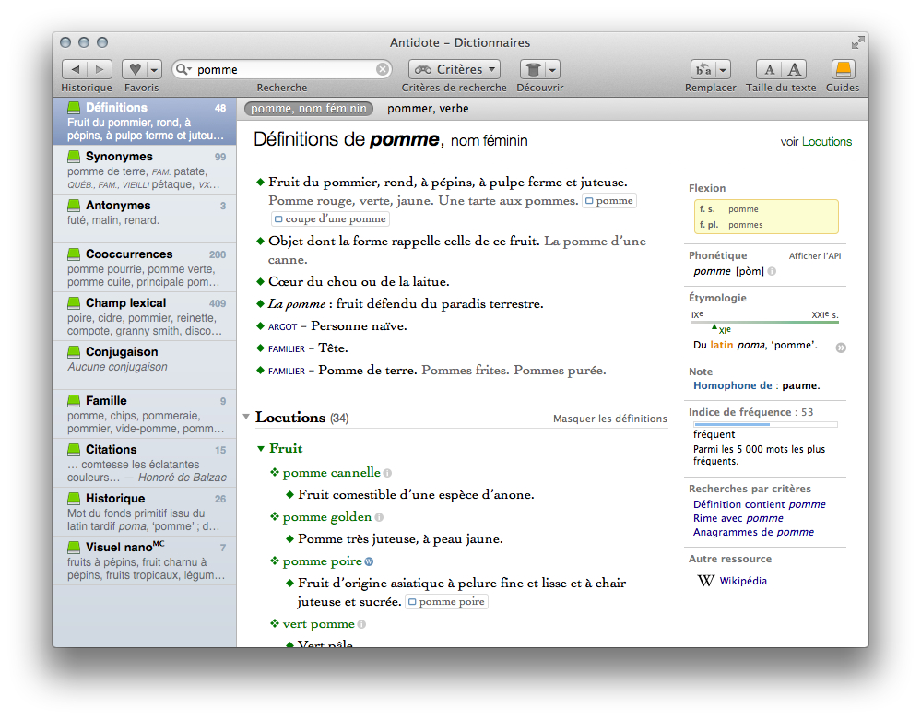Image resolution: width=921 pixels, height=720 pixels.
Task: Decrease the text size
Action: click(769, 69)
